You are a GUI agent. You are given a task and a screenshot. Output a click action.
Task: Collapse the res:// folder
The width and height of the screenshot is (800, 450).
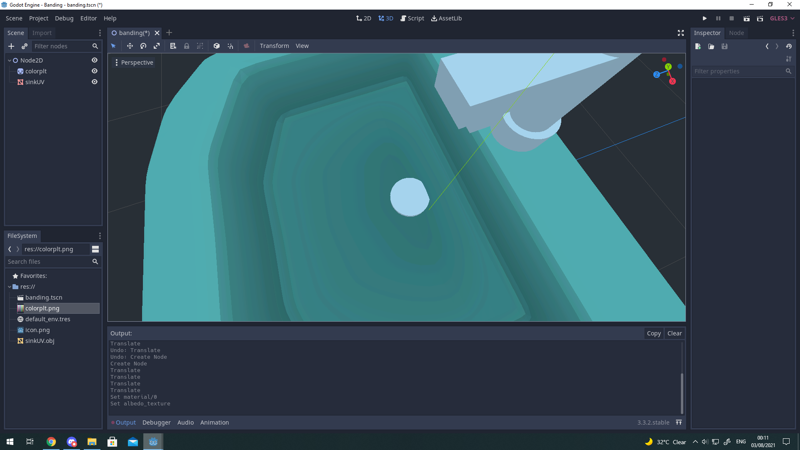point(10,287)
